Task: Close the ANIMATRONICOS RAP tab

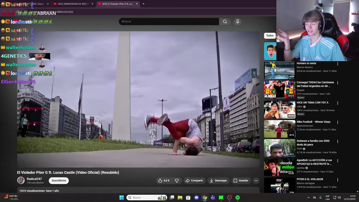Action: 92,4
